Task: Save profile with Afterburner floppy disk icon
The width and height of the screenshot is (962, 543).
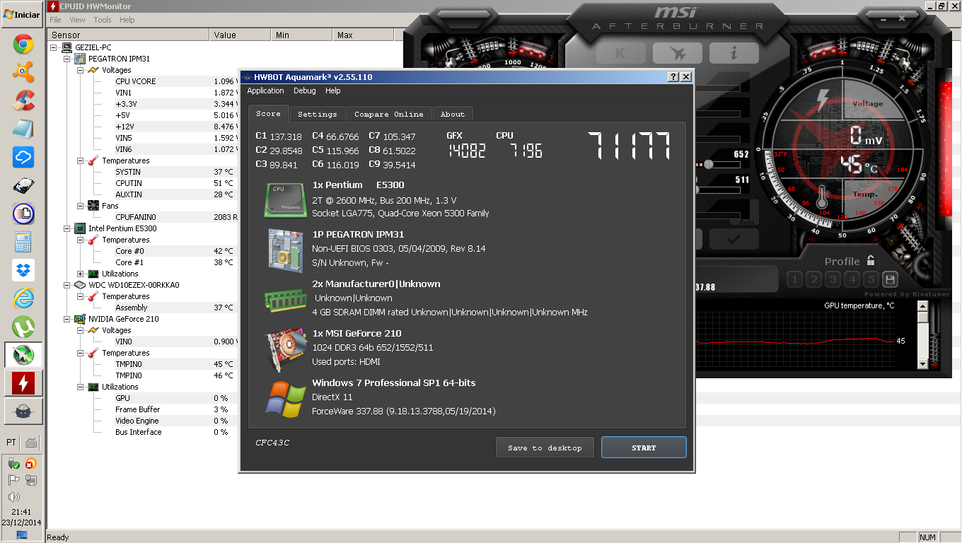Action: point(890,280)
